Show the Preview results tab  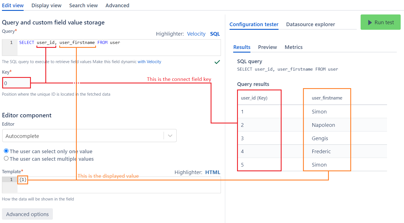tap(267, 47)
